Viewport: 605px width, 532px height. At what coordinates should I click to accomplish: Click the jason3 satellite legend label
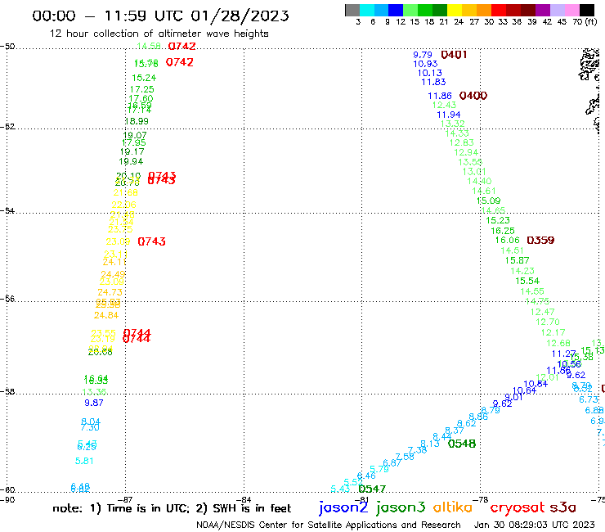[x=401, y=507]
